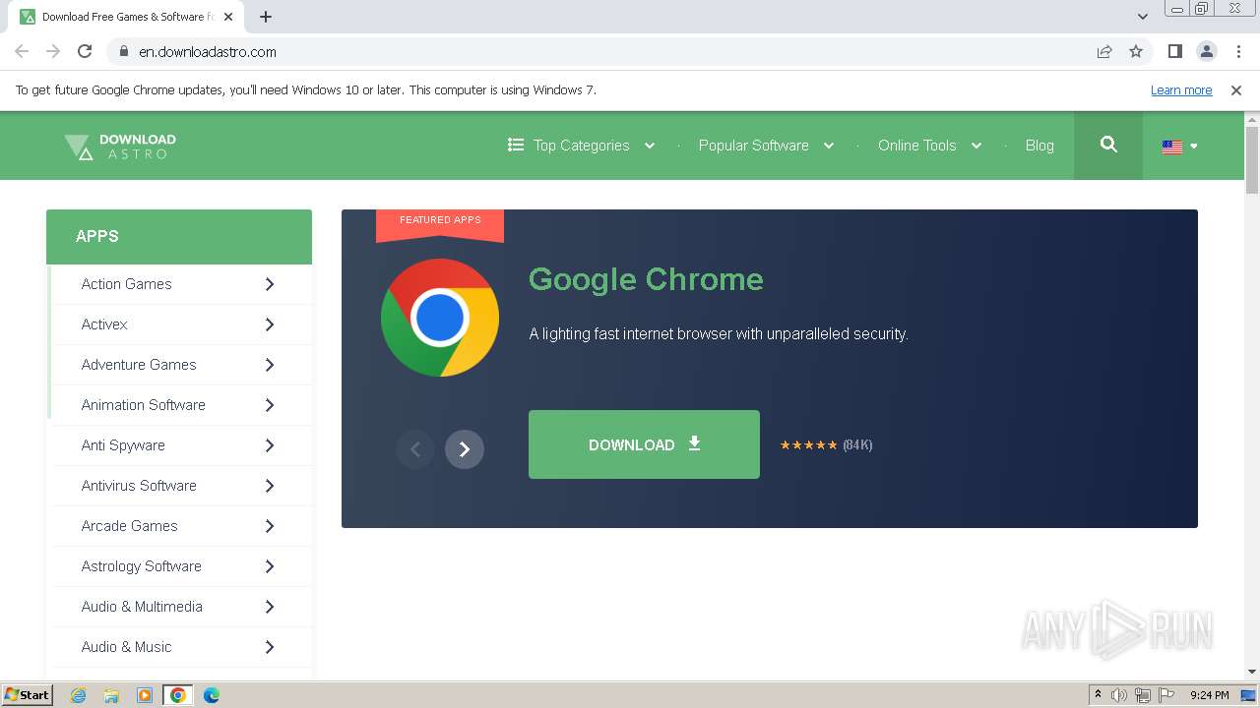The image size is (1260, 708).
Task: Click the five-star rating
Action: pyautogui.click(x=808, y=445)
